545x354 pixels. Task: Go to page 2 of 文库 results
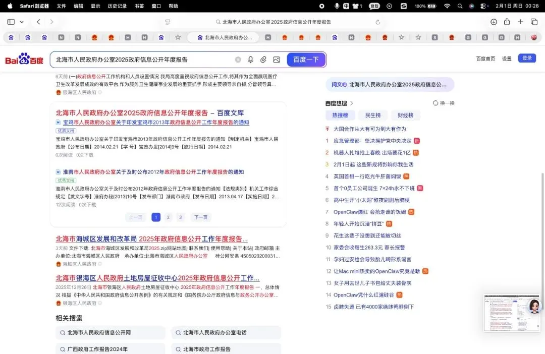point(168,217)
